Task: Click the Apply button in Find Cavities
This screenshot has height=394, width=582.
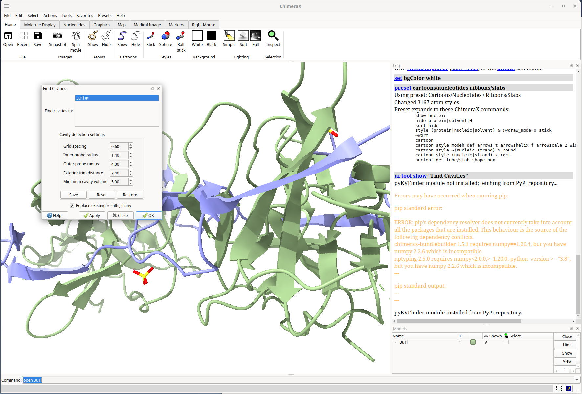Action: point(92,215)
